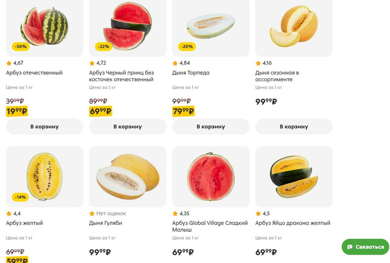Image resolution: width=390 pixels, height=263 pixels.
Task: Add Дыня Торпеда to cart
Action: tap(211, 126)
